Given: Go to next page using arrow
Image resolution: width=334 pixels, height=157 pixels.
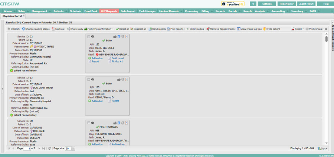Looking at the screenshot, I should pyautogui.click(x=39, y=148).
